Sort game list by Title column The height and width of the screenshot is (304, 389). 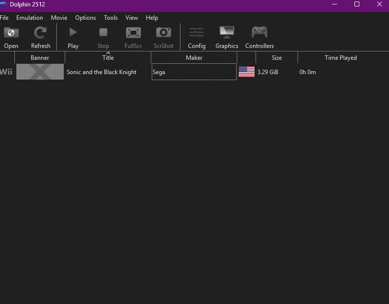(x=108, y=58)
